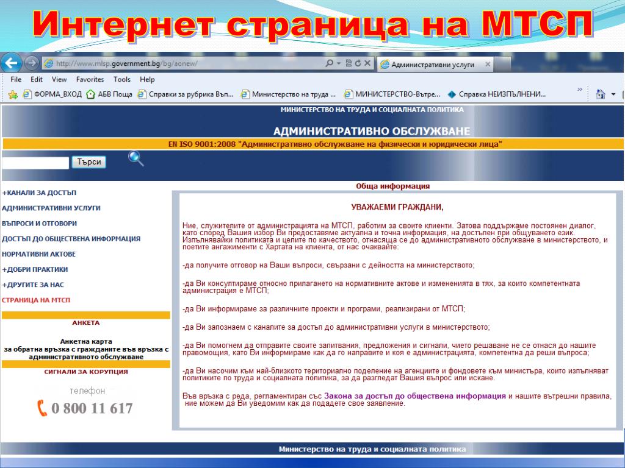Click the corruption hotline phone icon
This screenshot has height=468, width=625.
pos(42,408)
